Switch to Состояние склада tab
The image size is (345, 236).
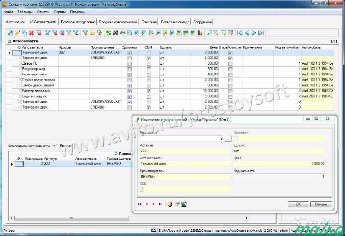pyautogui.click(x=175, y=22)
